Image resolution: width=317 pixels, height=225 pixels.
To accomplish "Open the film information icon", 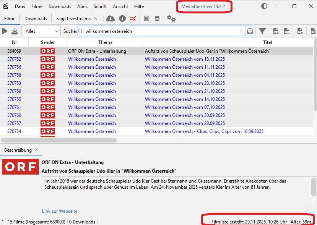I will [x=122, y=18].
